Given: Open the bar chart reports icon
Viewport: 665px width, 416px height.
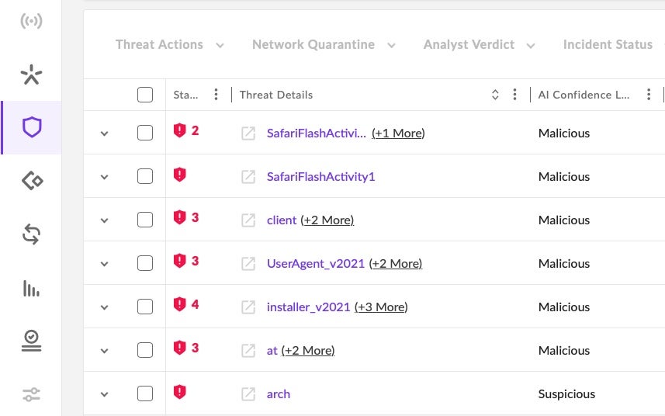Looking at the screenshot, I should pyautogui.click(x=31, y=289).
